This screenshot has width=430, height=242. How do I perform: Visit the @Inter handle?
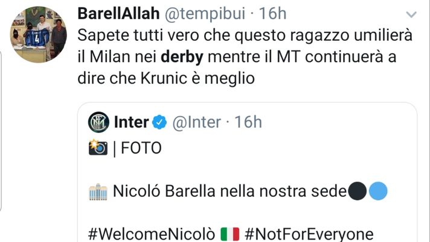tap(197, 123)
